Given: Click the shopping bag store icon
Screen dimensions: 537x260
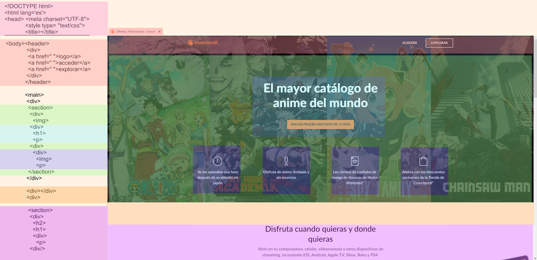Looking at the screenshot, I should pyautogui.click(x=423, y=161).
